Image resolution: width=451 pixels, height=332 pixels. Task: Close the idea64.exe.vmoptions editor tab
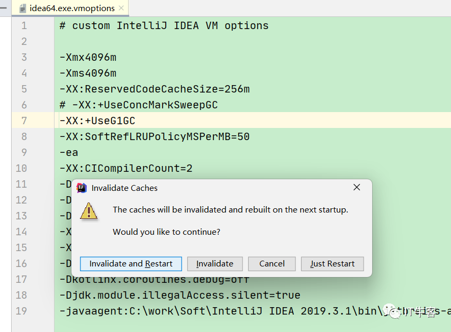(x=122, y=8)
